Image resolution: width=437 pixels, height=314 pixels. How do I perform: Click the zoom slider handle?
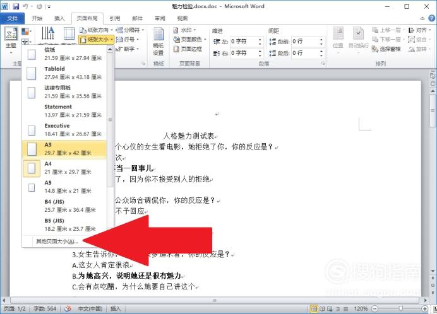point(401,308)
